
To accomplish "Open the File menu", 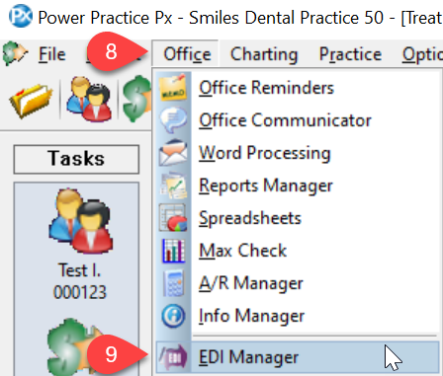I will [51, 54].
